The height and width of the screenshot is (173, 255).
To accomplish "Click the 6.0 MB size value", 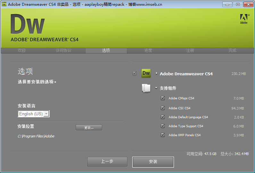I will point(239,126).
